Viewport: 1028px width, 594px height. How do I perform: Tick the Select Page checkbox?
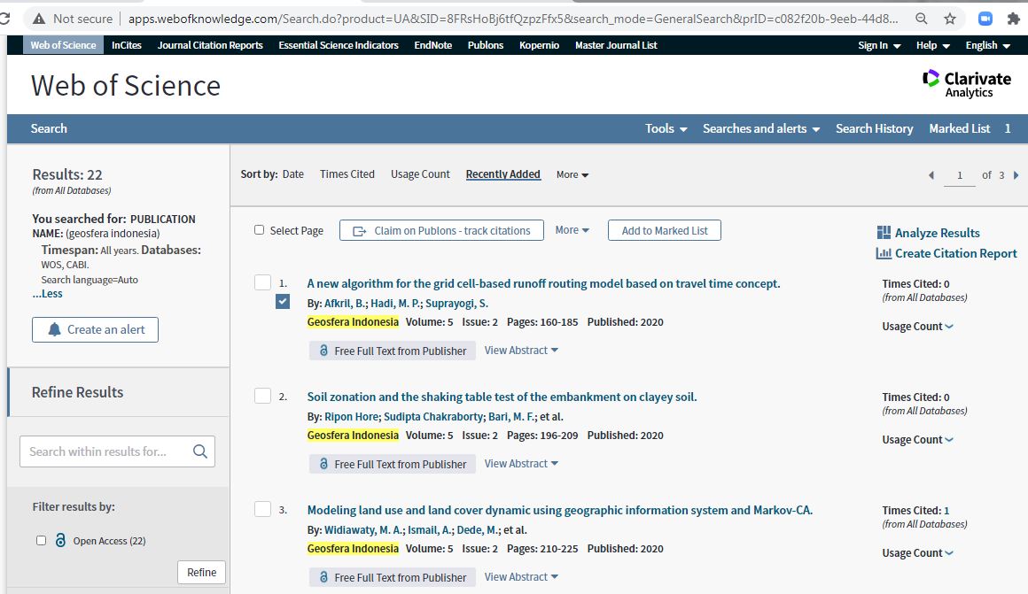point(259,230)
